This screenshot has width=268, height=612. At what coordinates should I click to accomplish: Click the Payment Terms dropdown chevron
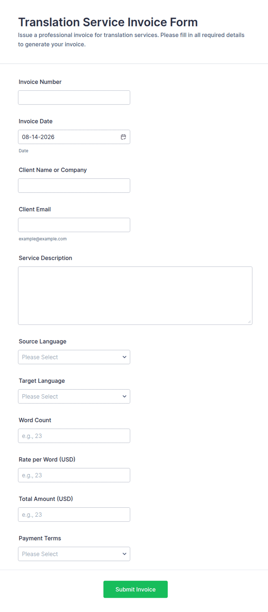[x=124, y=554]
